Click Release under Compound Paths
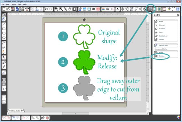 tap(162, 56)
